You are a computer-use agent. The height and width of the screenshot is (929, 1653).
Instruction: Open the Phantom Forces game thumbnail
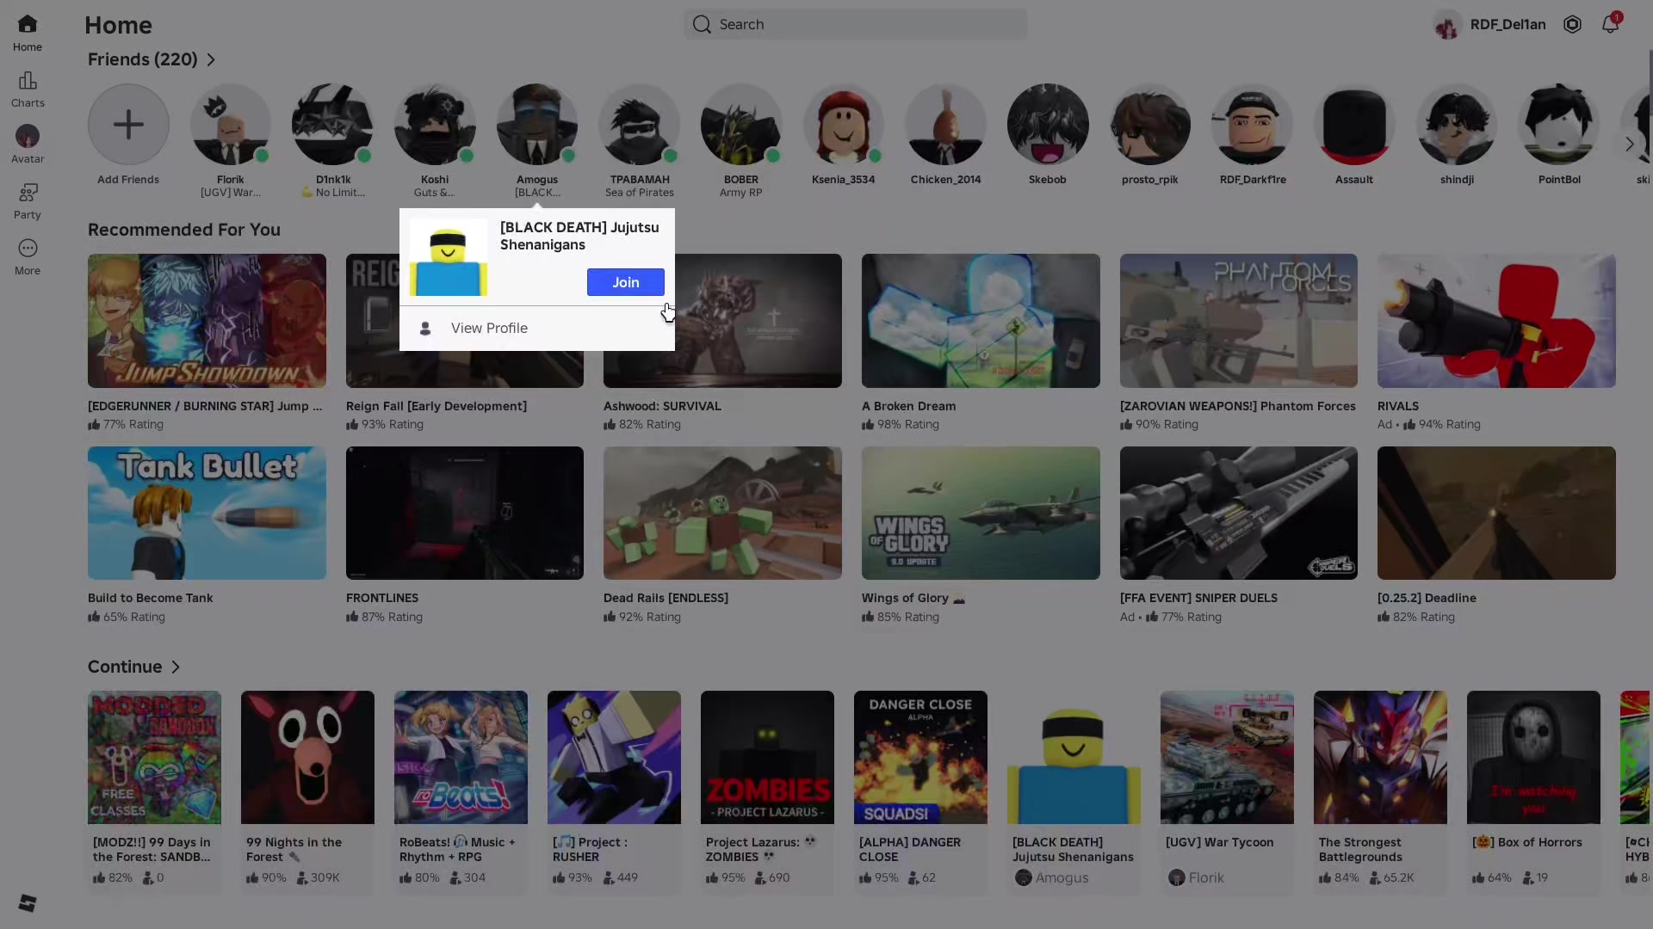(1238, 320)
